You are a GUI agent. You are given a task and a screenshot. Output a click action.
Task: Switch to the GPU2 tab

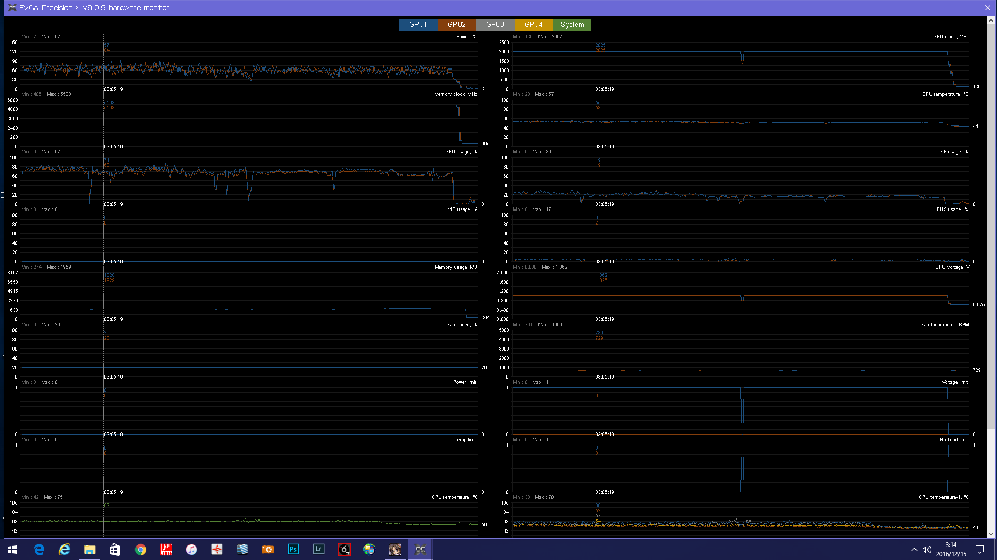coord(456,24)
